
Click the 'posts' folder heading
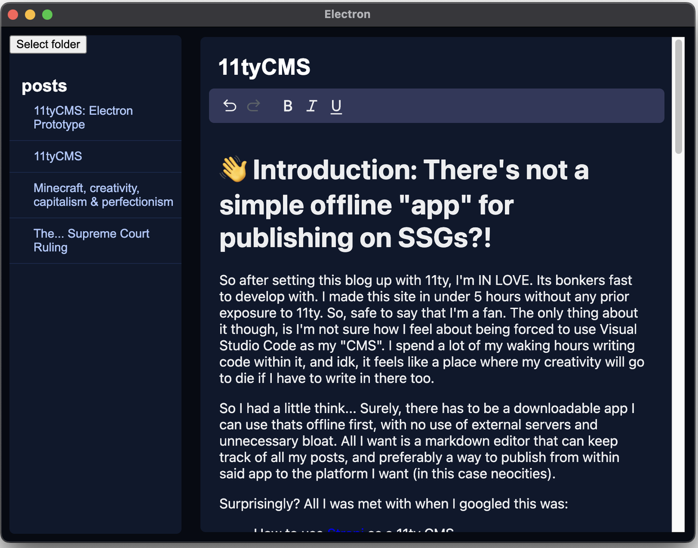click(44, 86)
